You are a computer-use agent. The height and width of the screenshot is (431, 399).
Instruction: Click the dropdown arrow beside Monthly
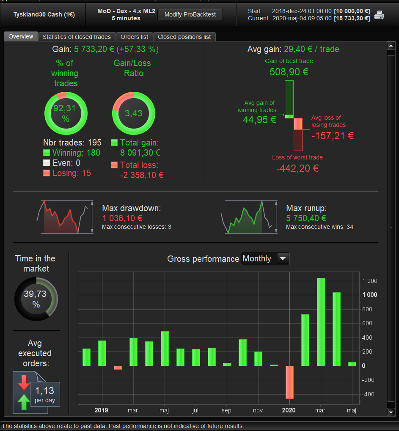[283, 259]
